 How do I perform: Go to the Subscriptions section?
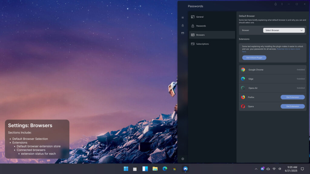(202, 44)
